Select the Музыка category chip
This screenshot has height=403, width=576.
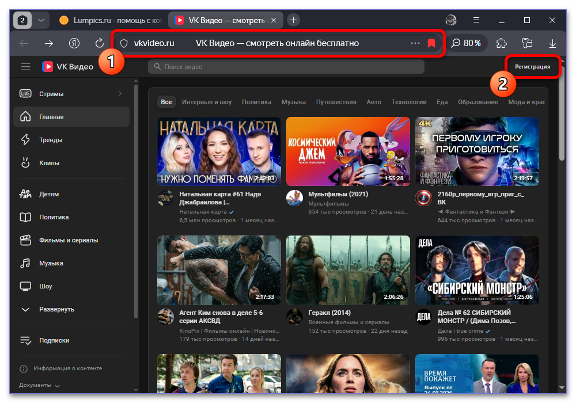click(294, 102)
